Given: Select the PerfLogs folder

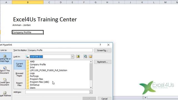Looking at the screenshot, I should 34,76.
